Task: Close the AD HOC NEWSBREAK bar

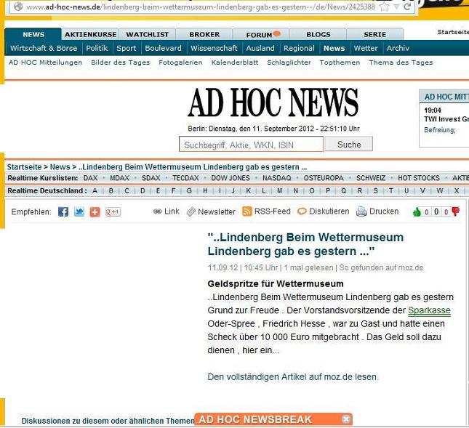Action: pyautogui.click(x=346, y=419)
